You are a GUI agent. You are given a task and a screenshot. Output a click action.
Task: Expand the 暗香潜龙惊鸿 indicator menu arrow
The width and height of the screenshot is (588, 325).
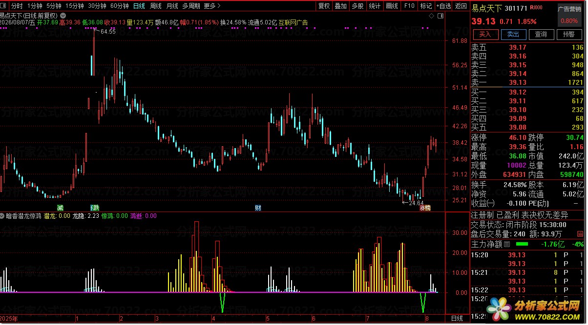tap(3, 215)
